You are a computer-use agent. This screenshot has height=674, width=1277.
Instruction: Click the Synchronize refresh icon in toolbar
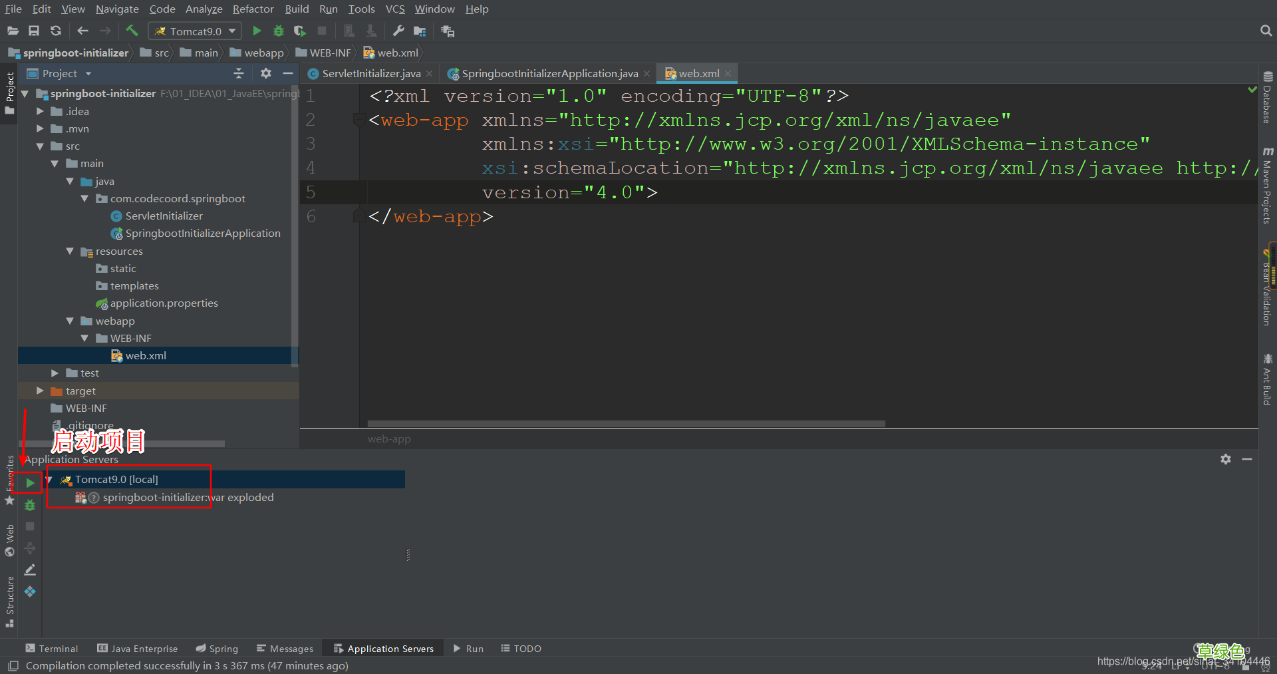(x=56, y=31)
